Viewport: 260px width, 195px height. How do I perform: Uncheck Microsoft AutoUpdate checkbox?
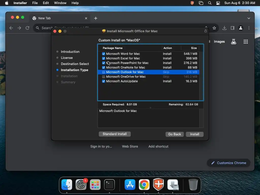click(104, 81)
